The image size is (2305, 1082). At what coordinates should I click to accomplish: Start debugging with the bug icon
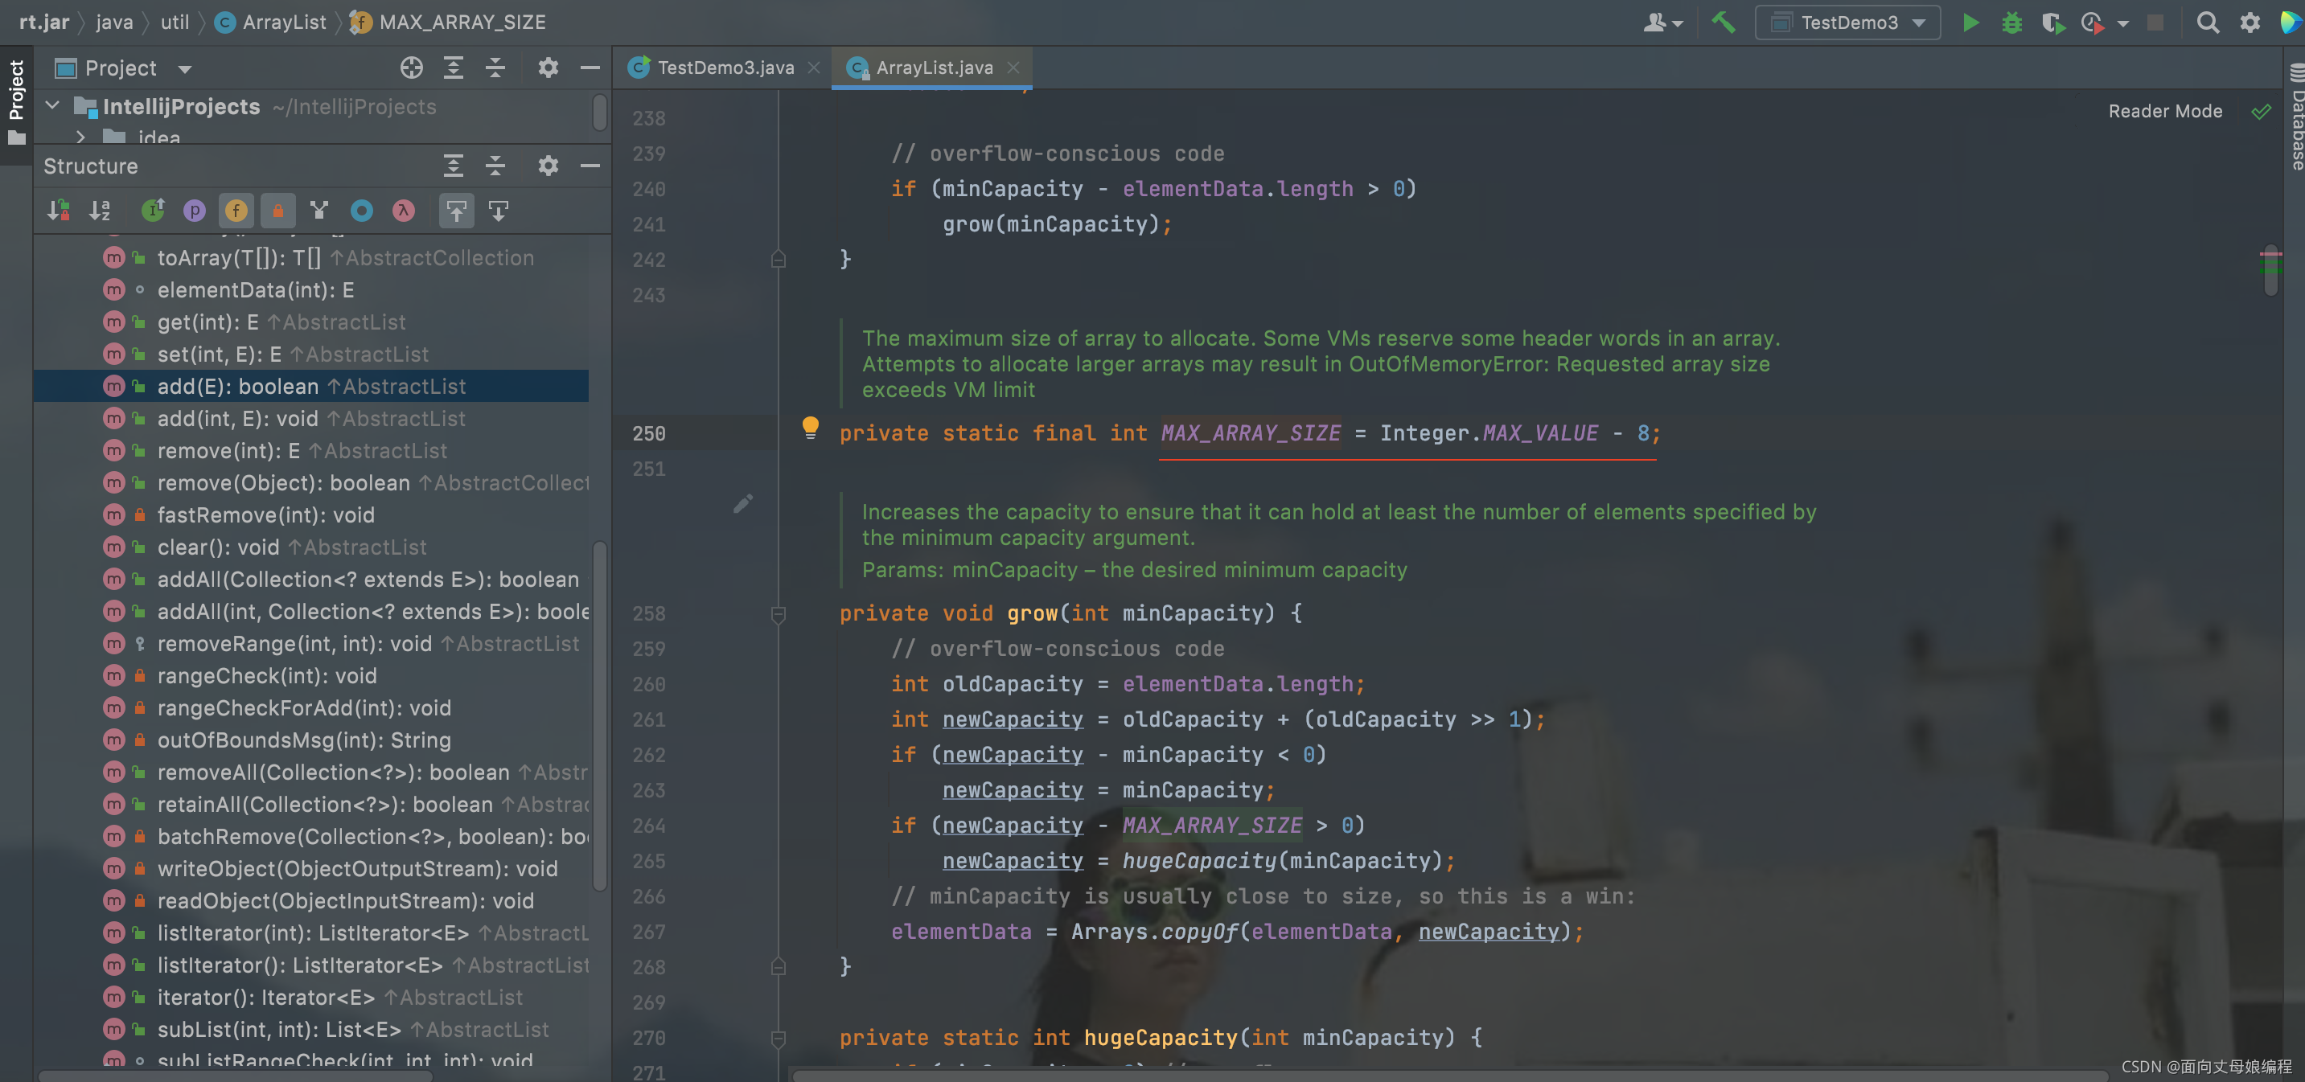coord(2011,23)
